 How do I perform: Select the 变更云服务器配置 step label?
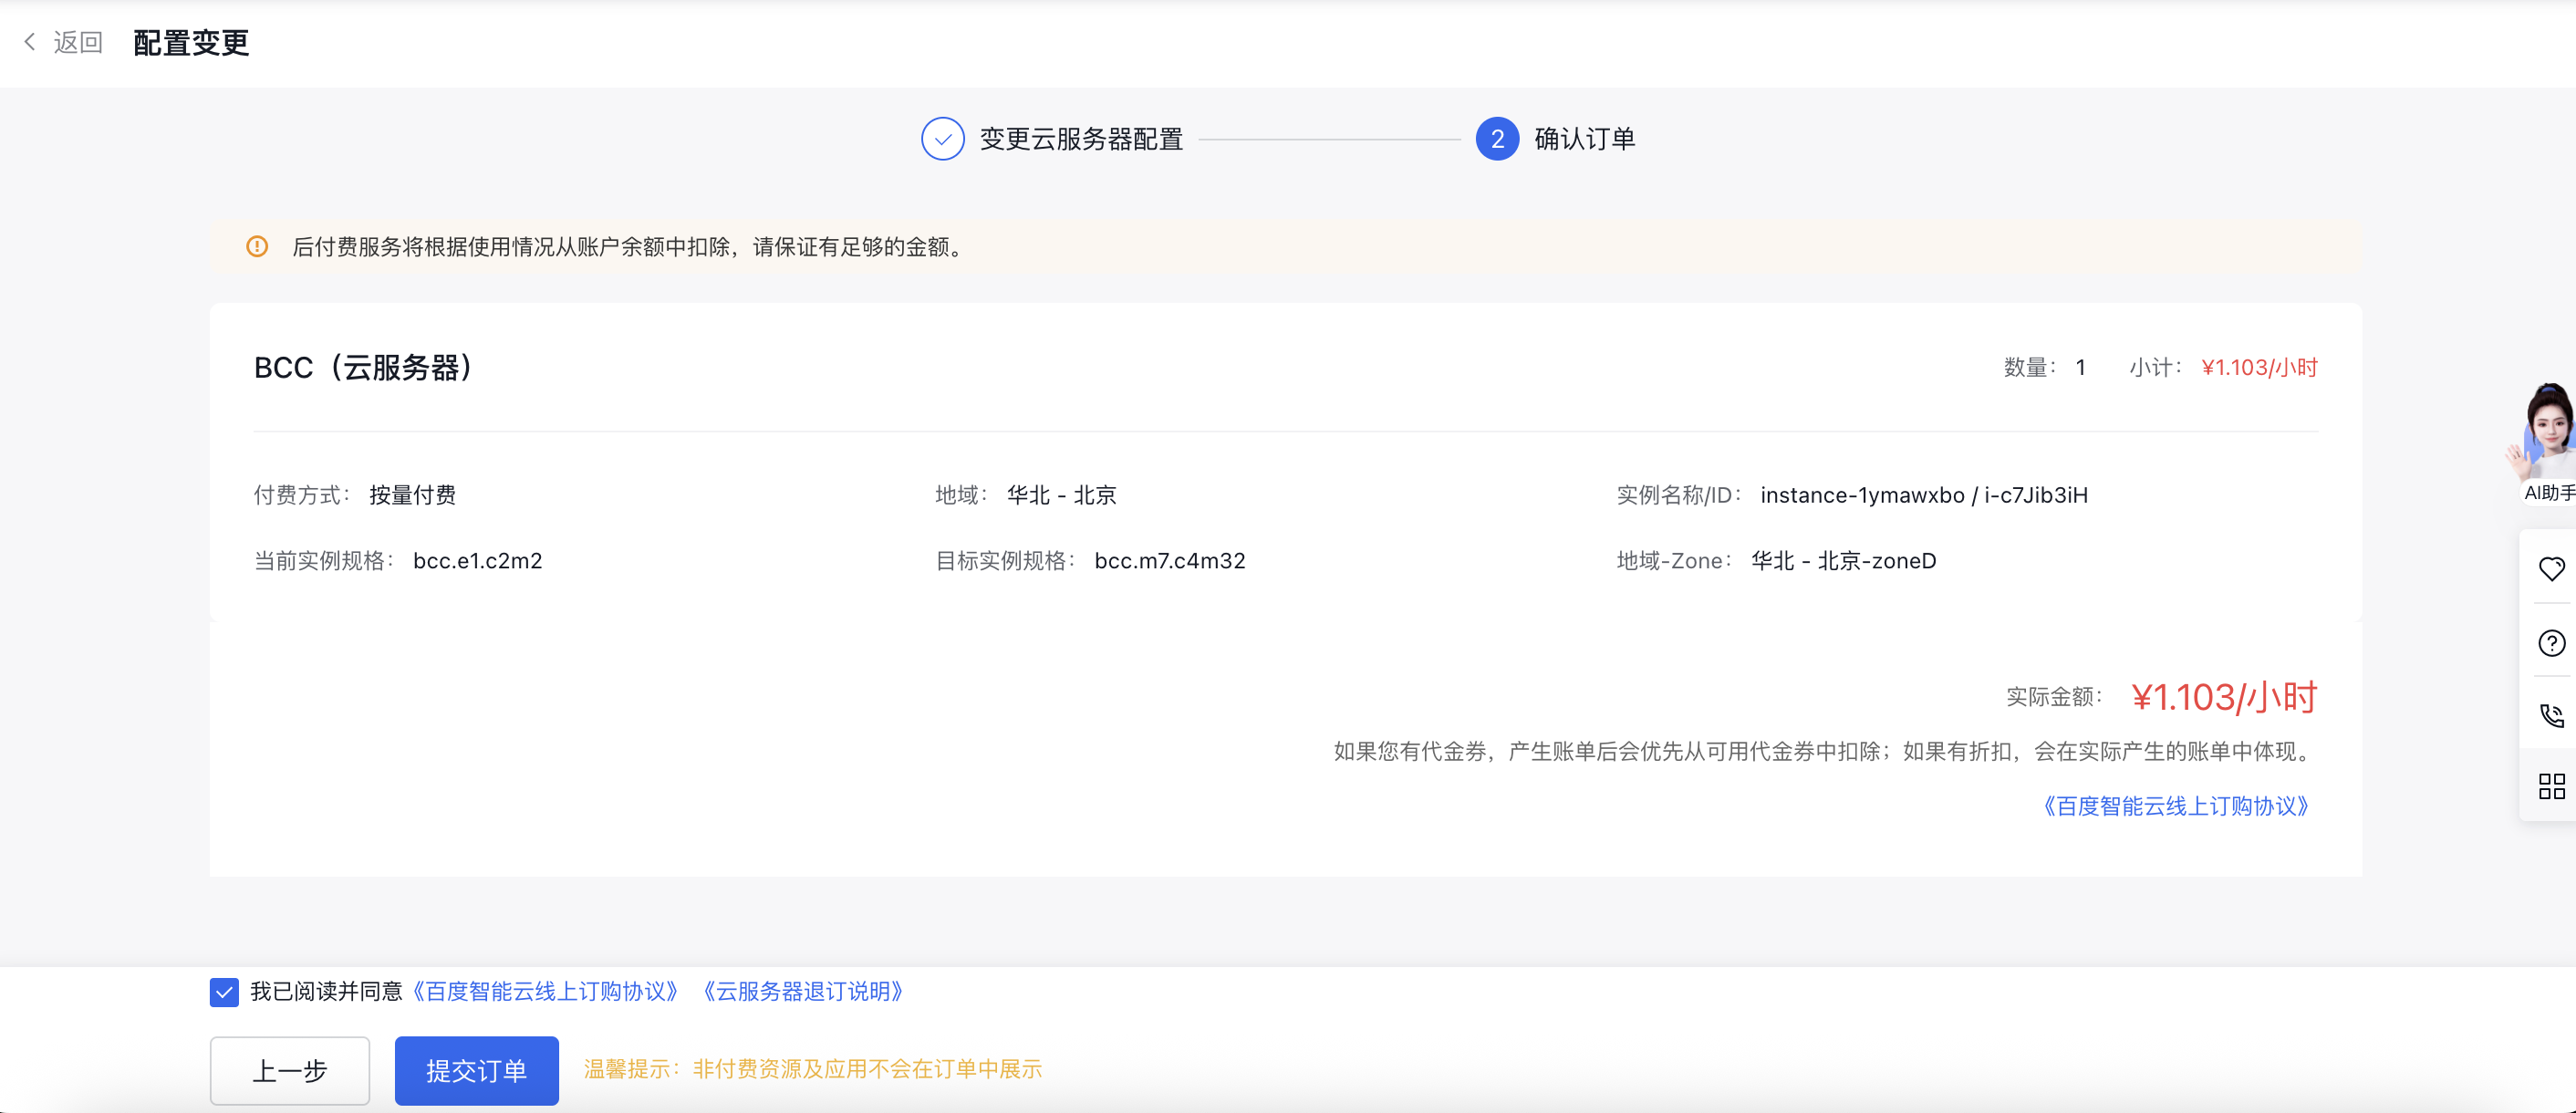pyautogui.click(x=1081, y=140)
